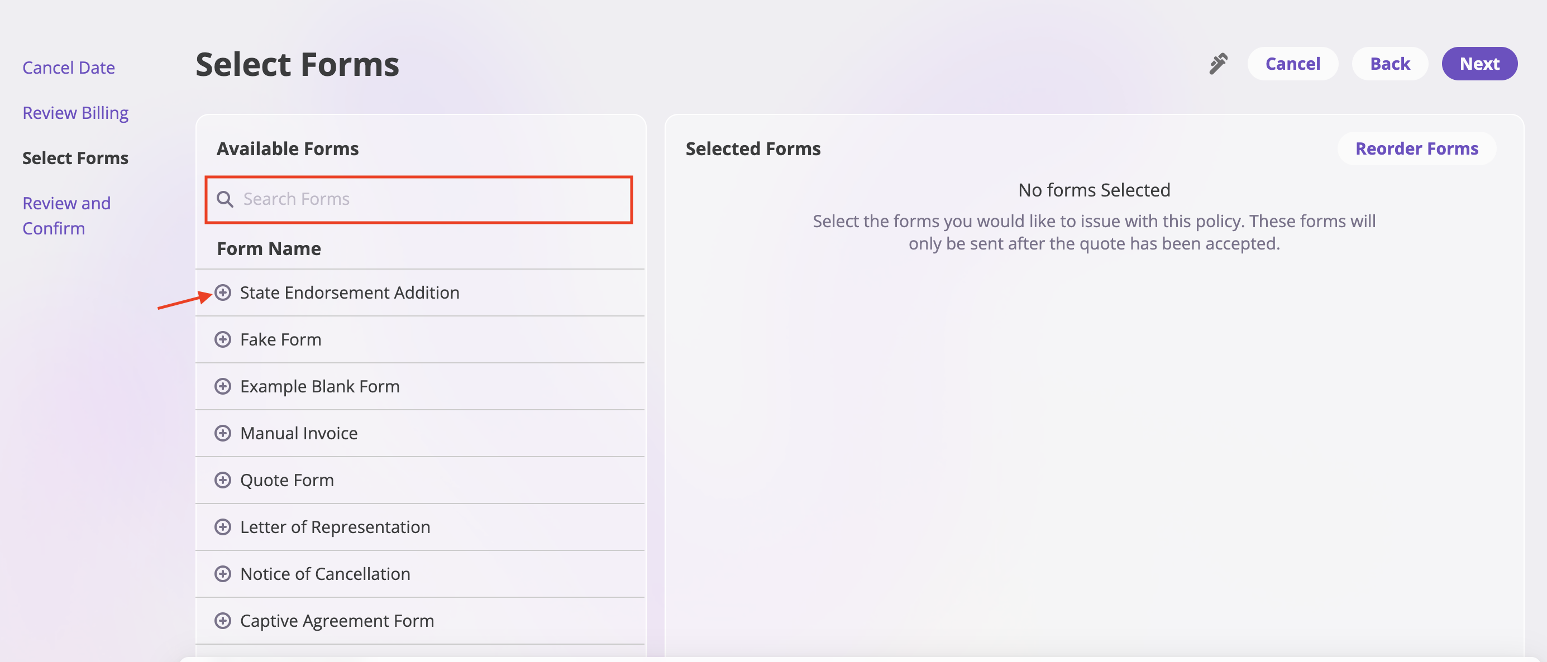1547x662 pixels.
Task: Open the Review Billing step
Action: pyautogui.click(x=75, y=113)
